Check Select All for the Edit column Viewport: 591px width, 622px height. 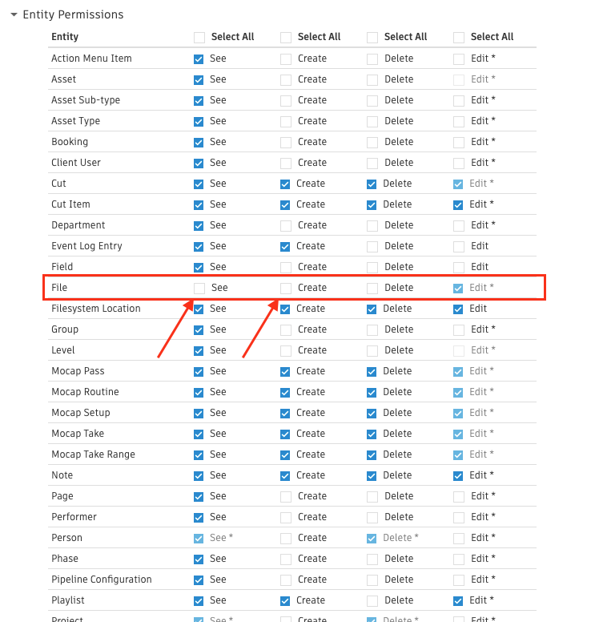pos(459,37)
